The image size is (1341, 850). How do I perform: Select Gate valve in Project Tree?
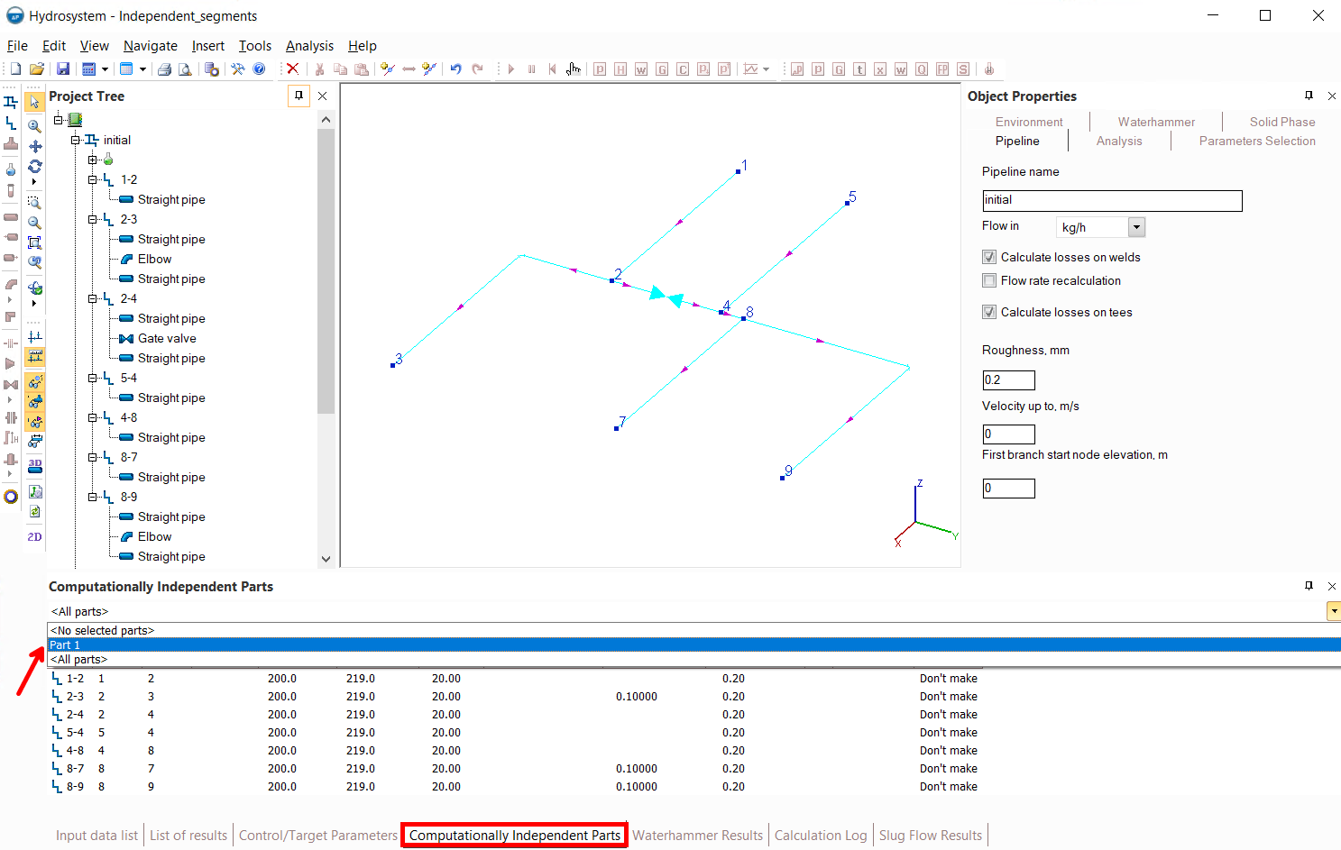[167, 338]
